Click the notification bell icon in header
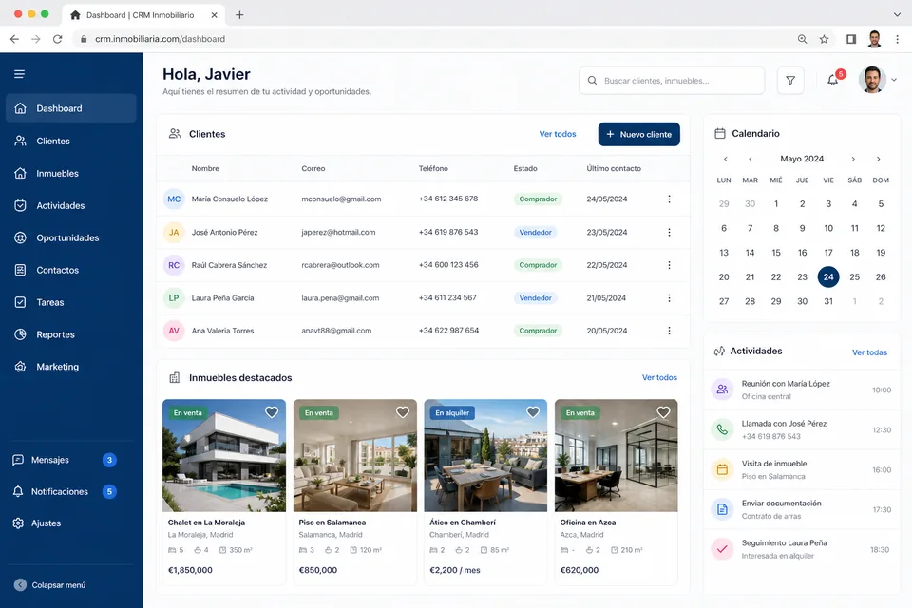The width and height of the screenshot is (912, 608). (x=833, y=81)
